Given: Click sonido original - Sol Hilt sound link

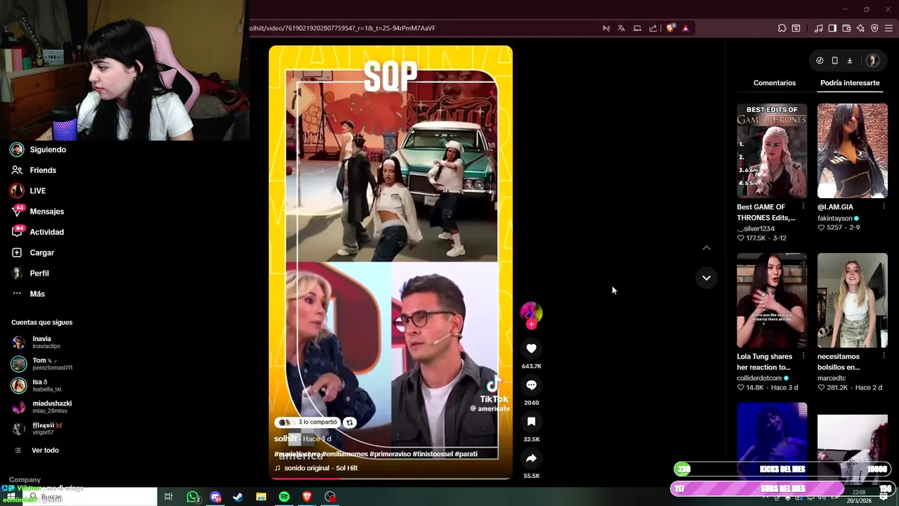Looking at the screenshot, I should [321, 468].
